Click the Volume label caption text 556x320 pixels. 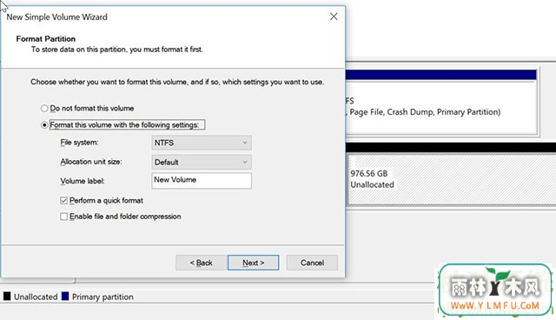[83, 181]
